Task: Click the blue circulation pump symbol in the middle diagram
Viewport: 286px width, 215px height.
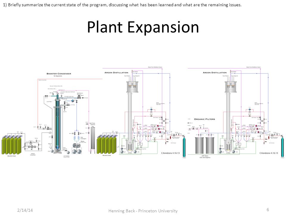Action: [151, 110]
